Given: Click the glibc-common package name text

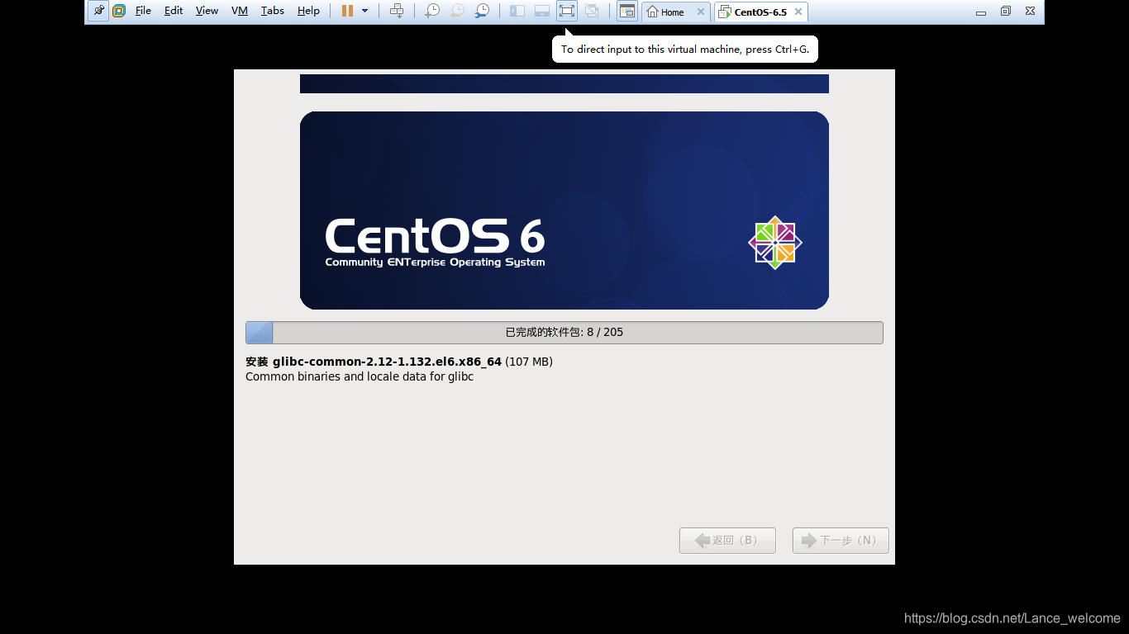Looking at the screenshot, I should tap(387, 362).
